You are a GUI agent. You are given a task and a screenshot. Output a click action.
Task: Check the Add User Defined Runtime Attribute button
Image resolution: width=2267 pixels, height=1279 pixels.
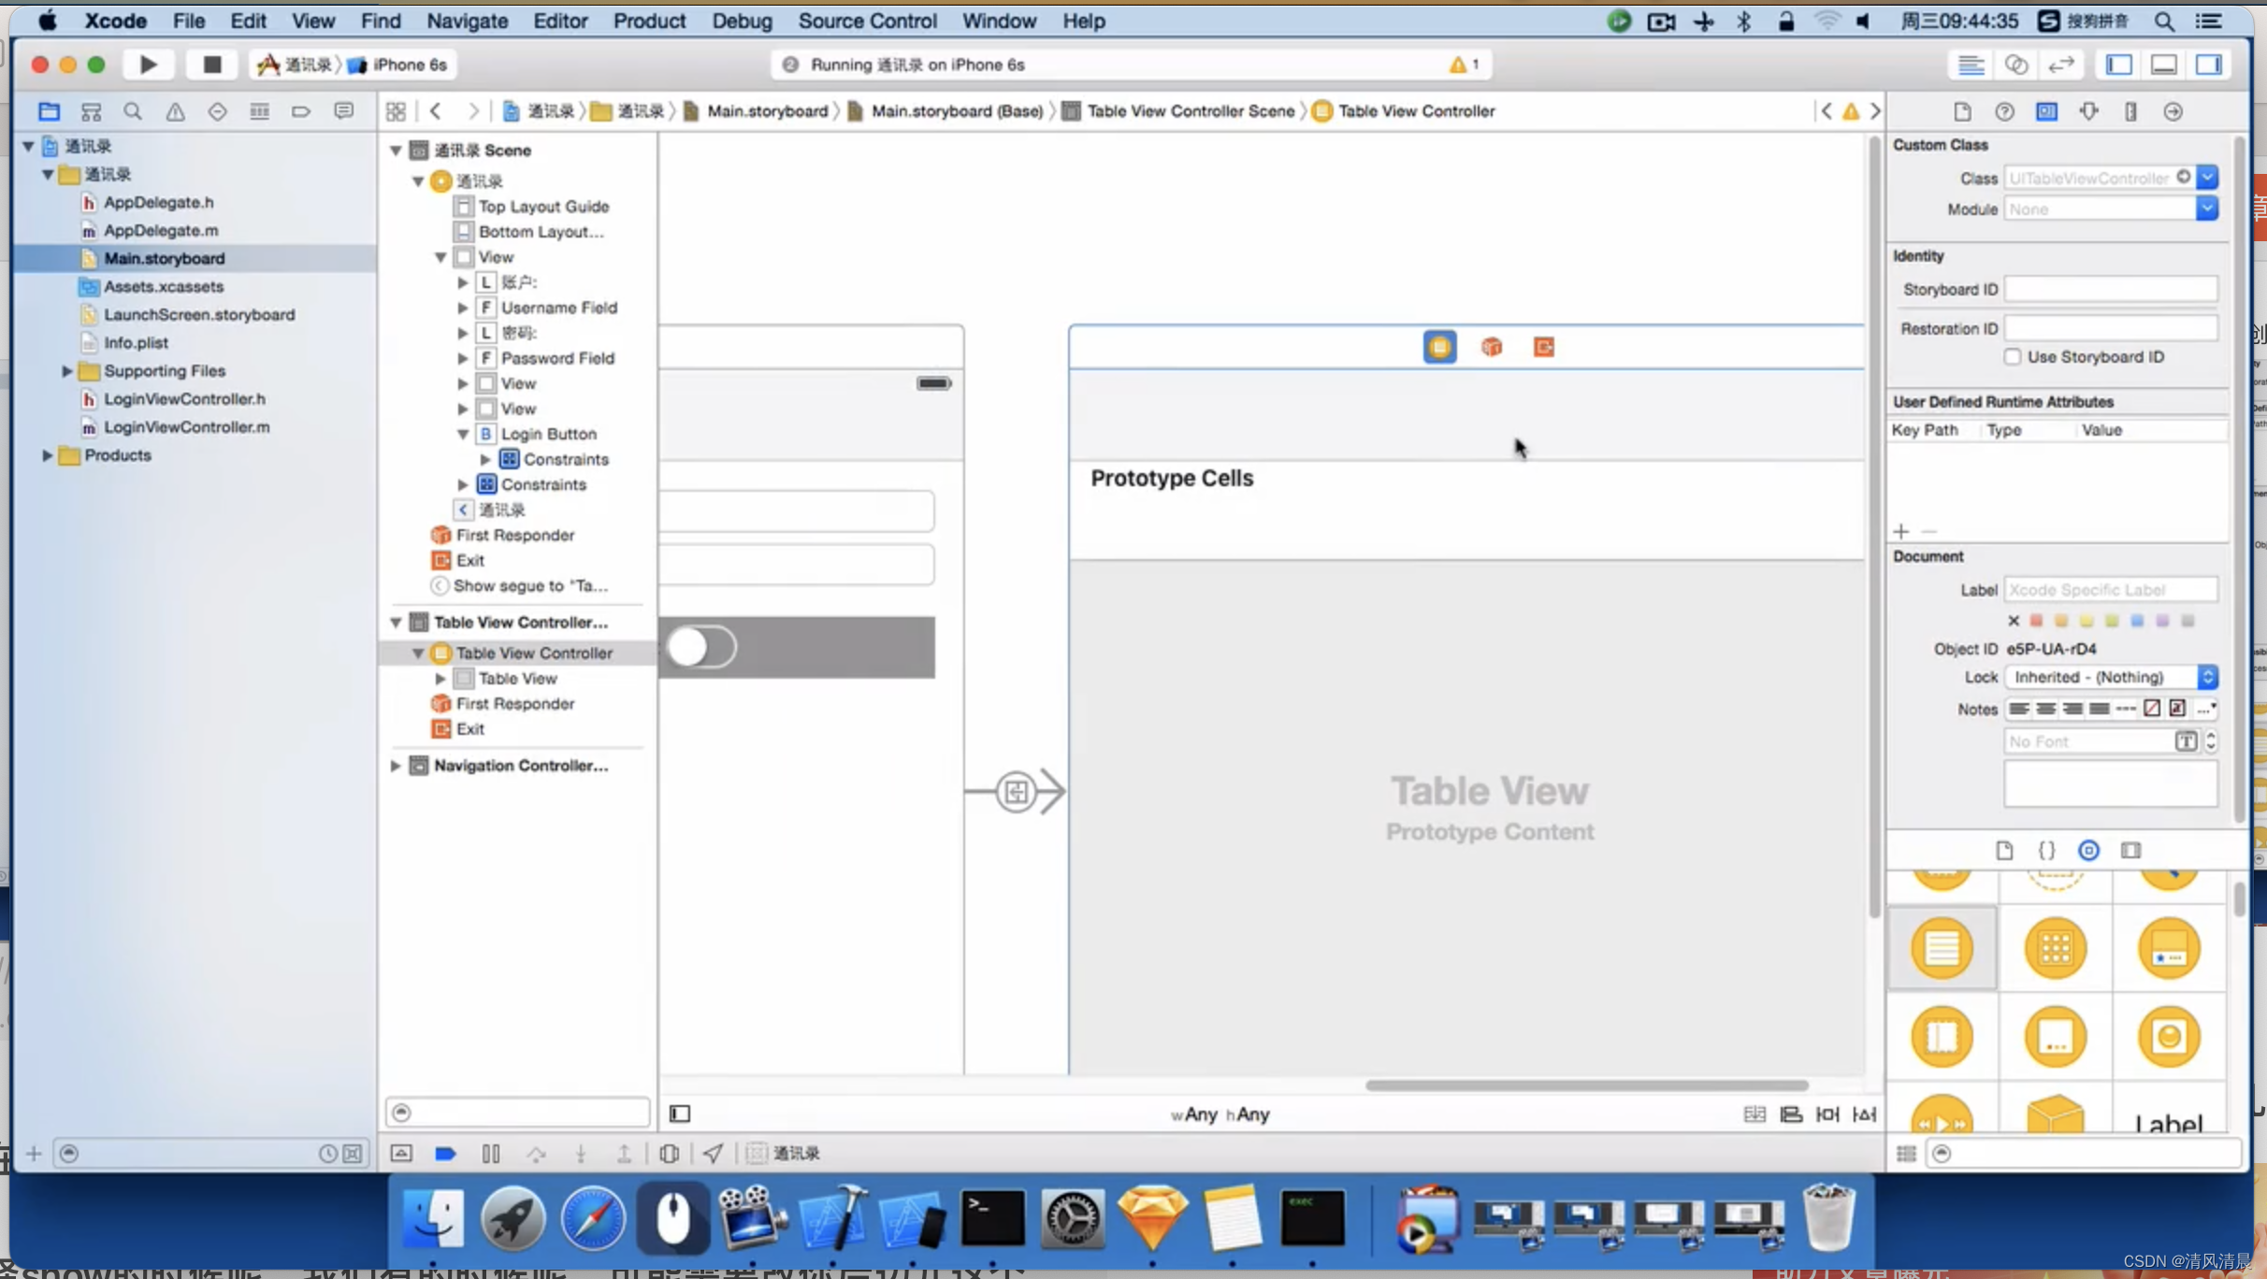[1901, 531]
